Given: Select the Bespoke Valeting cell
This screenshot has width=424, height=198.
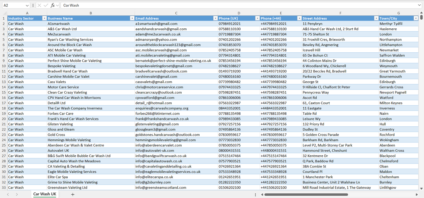Looking at the screenshot, I should pyautogui.click(x=91, y=66).
